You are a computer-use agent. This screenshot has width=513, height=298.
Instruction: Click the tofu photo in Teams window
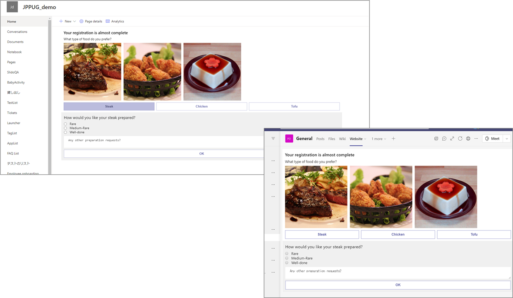tap(446, 197)
